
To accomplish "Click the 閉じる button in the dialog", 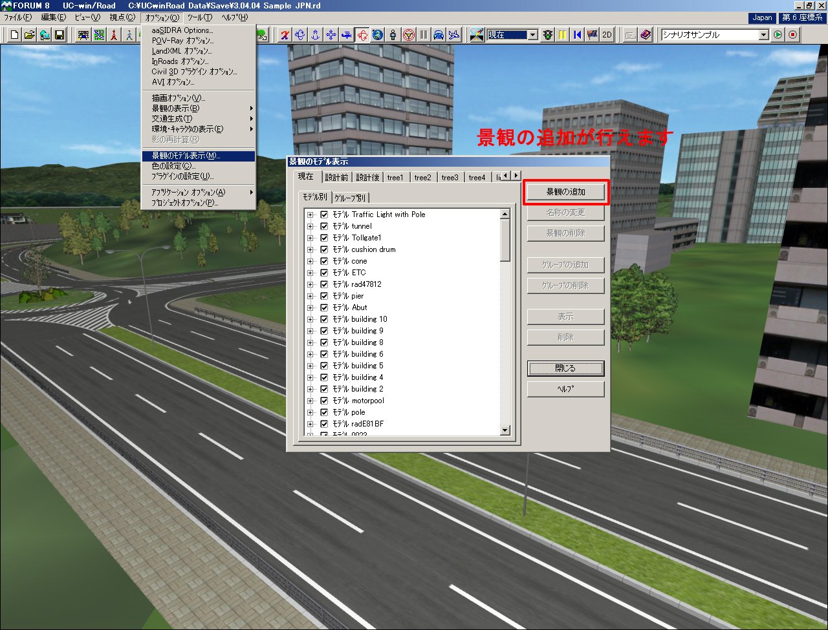I will (566, 368).
